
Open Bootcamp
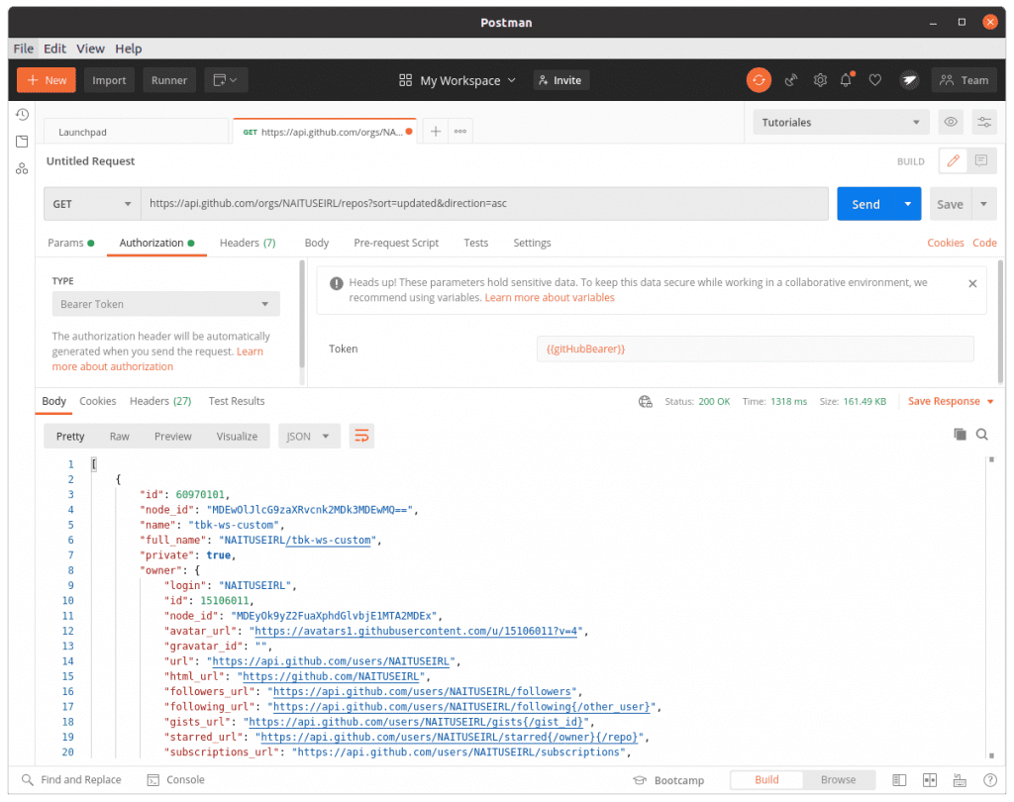[668, 780]
